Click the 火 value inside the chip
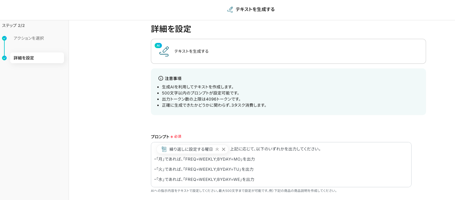The image size is (455, 200). (217, 149)
